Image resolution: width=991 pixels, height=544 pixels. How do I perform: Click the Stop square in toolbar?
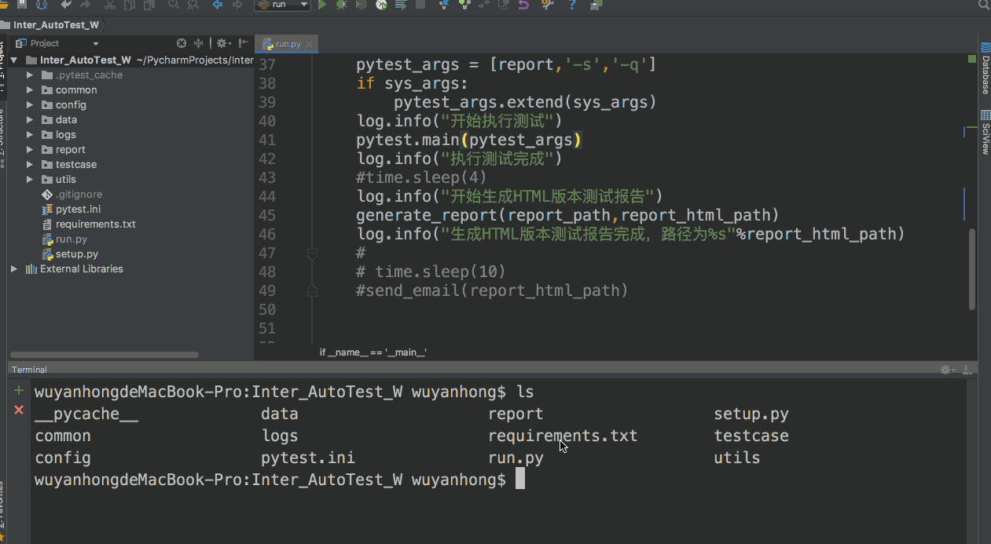(x=420, y=5)
